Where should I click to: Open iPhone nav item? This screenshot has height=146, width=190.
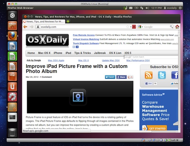tap(58, 53)
